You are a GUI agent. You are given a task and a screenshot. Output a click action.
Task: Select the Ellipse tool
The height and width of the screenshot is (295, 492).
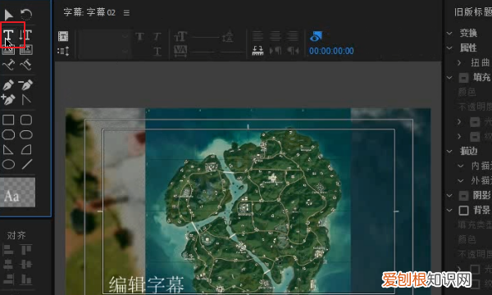(x=8, y=164)
